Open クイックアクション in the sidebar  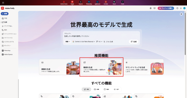9,34
